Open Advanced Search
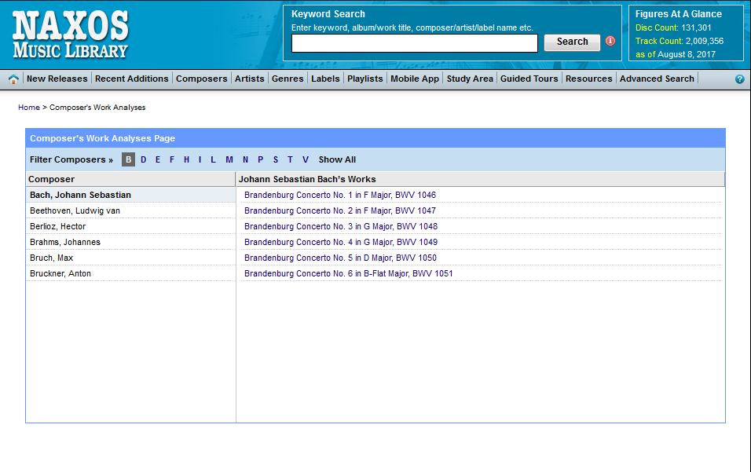 click(x=657, y=79)
